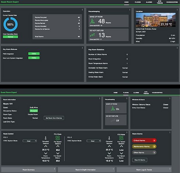Open the SITE TRENDS tab in the upper dashboard
Image resolution: width=180 pixels, height=173 pixels.
160,2
